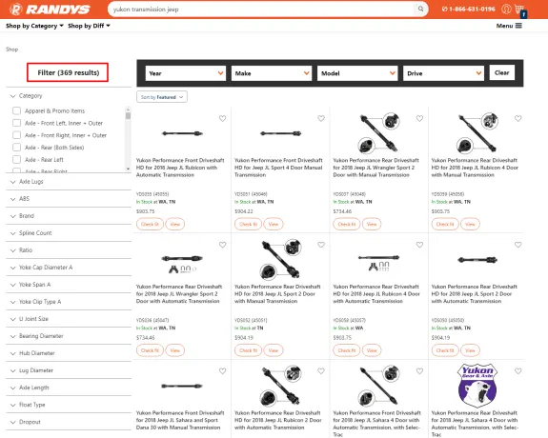Expand the Ratio filter

(69, 250)
